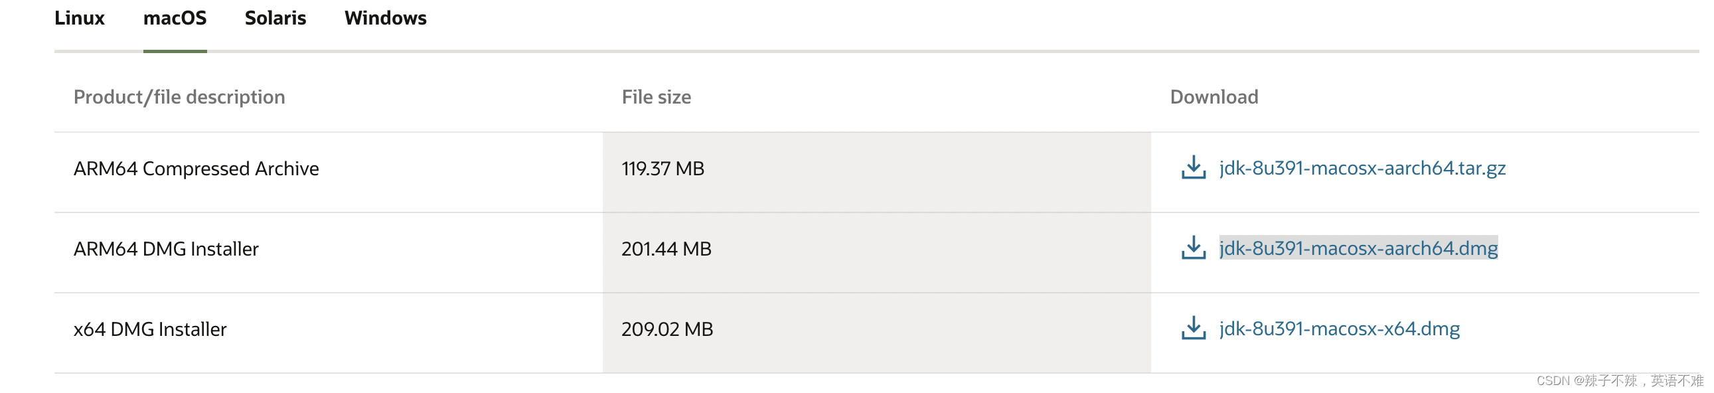The height and width of the screenshot is (393, 1714).
Task: Click download icon for aarch64.tar.gz file
Action: (1194, 167)
